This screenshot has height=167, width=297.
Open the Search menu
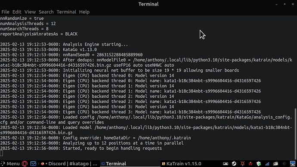point(46,12)
